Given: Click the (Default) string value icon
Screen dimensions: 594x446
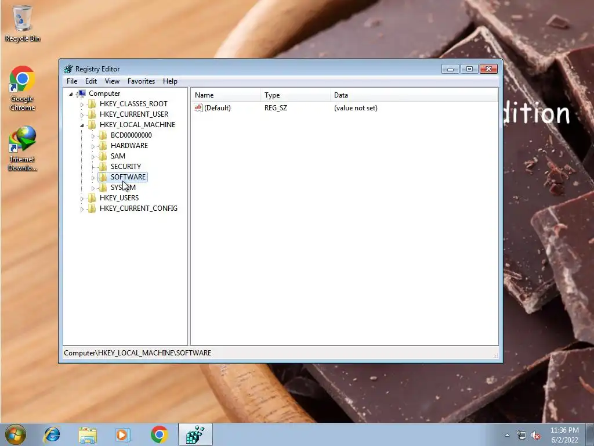Looking at the screenshot, I should tap(198, 107).
